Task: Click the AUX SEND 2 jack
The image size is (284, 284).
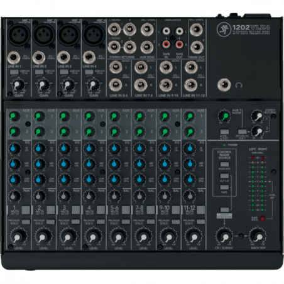Action: click(147, 47)
